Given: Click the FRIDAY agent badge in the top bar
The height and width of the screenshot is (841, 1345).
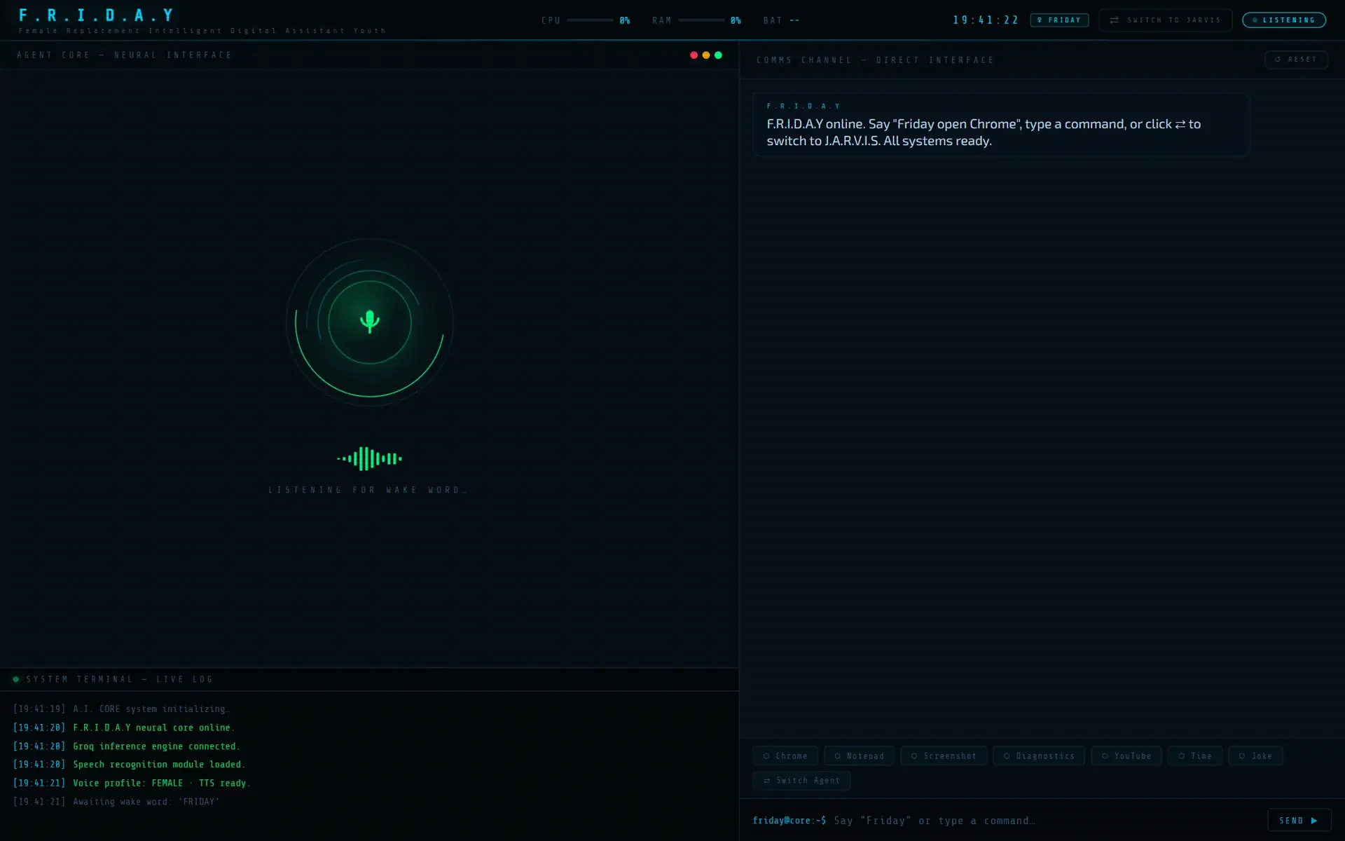Looking at the screenshot, I should pyautogui.click(x=1059, y=20).
